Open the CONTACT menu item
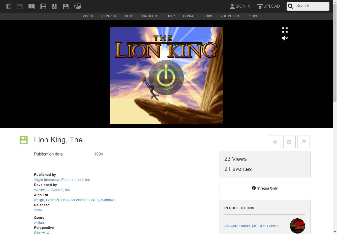This screenshot has height=234, width=337. (109, 16)
